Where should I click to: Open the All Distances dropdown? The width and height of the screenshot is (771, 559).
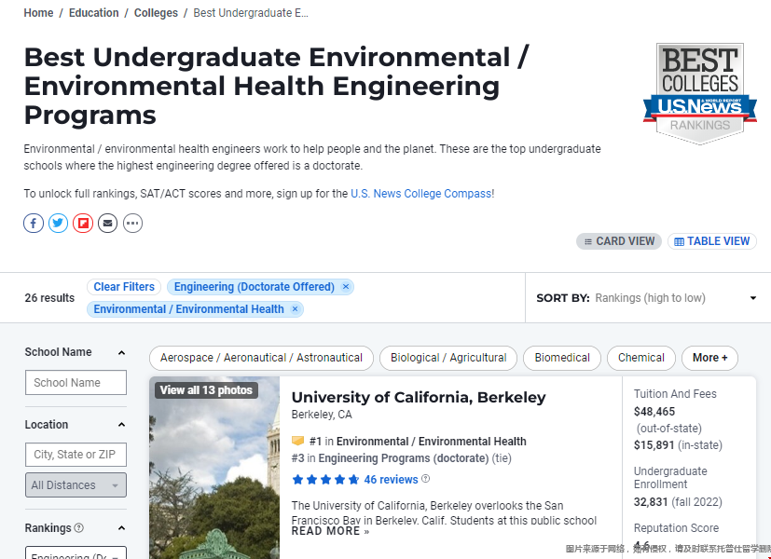[76, 484]
